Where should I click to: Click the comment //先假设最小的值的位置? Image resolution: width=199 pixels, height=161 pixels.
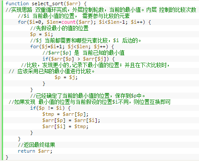[59, 28]
